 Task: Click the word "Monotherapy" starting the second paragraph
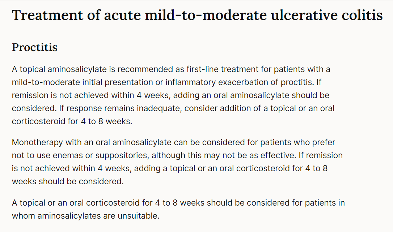(38, 142)
